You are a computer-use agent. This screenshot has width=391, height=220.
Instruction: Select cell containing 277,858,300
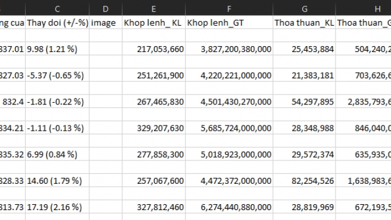[153, 155]
